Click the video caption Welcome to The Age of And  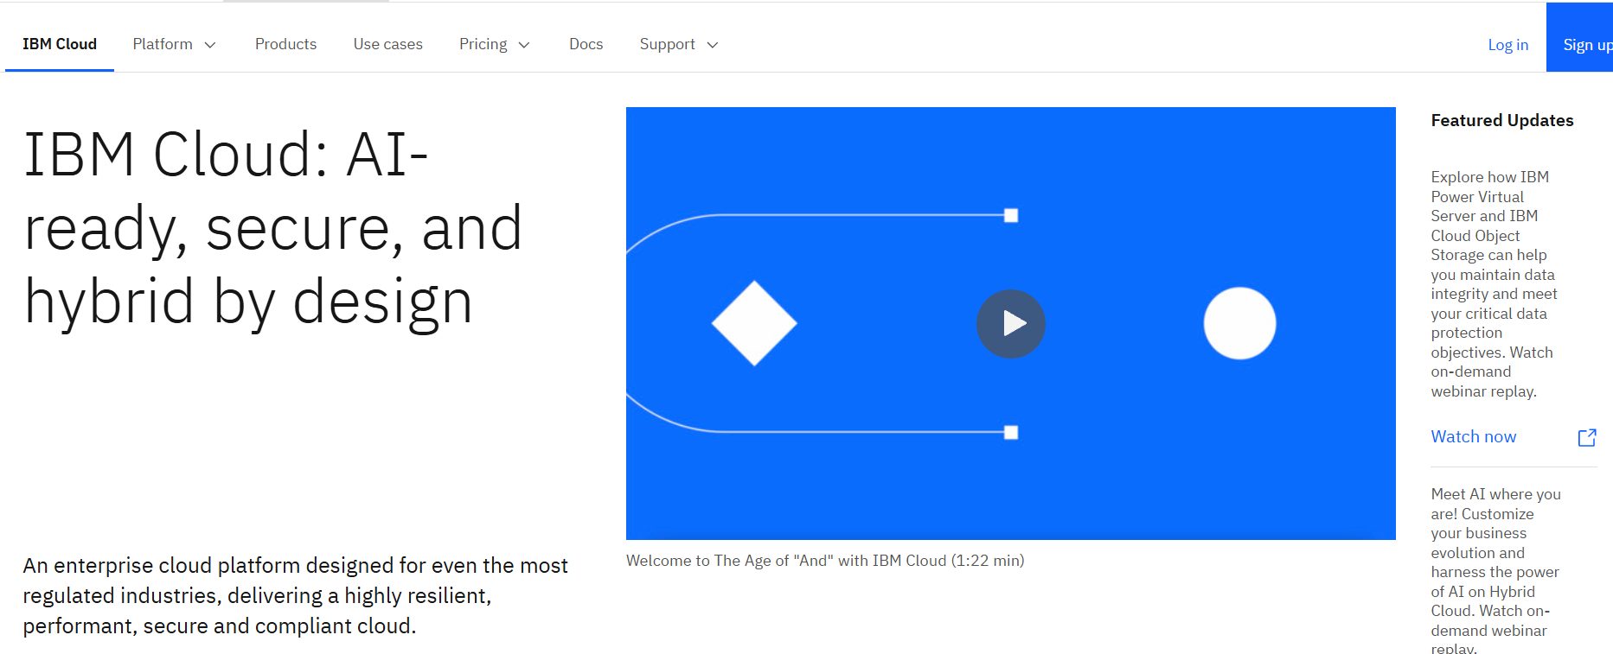click(825, 561)
